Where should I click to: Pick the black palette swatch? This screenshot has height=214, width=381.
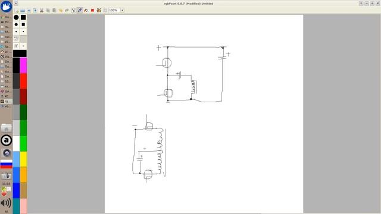[x=16, y=65]
